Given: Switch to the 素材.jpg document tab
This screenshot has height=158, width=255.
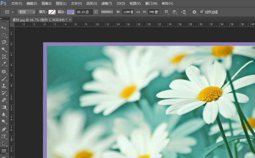Looking at the screenshot, I should [x=39, y=19].
